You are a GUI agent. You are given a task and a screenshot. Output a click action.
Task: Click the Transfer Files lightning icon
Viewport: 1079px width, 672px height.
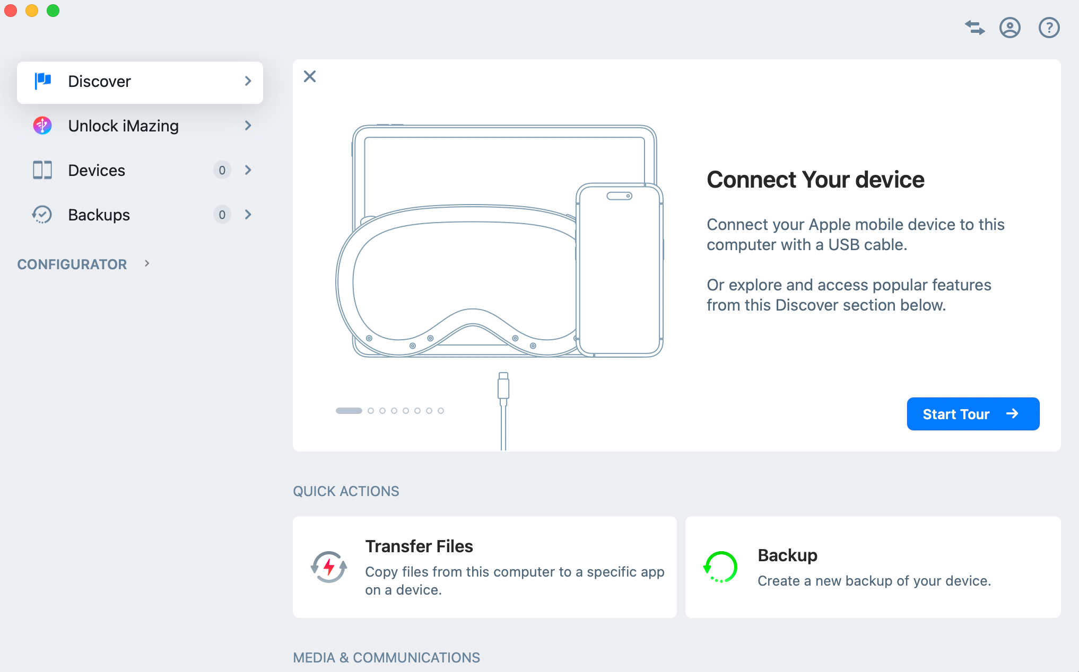coord(329,567)
